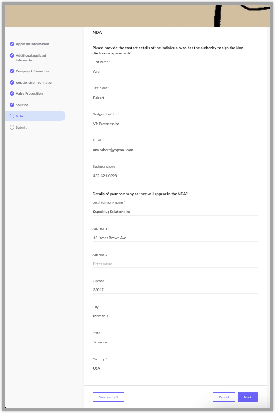Click Next to continue

click(248, 397)
